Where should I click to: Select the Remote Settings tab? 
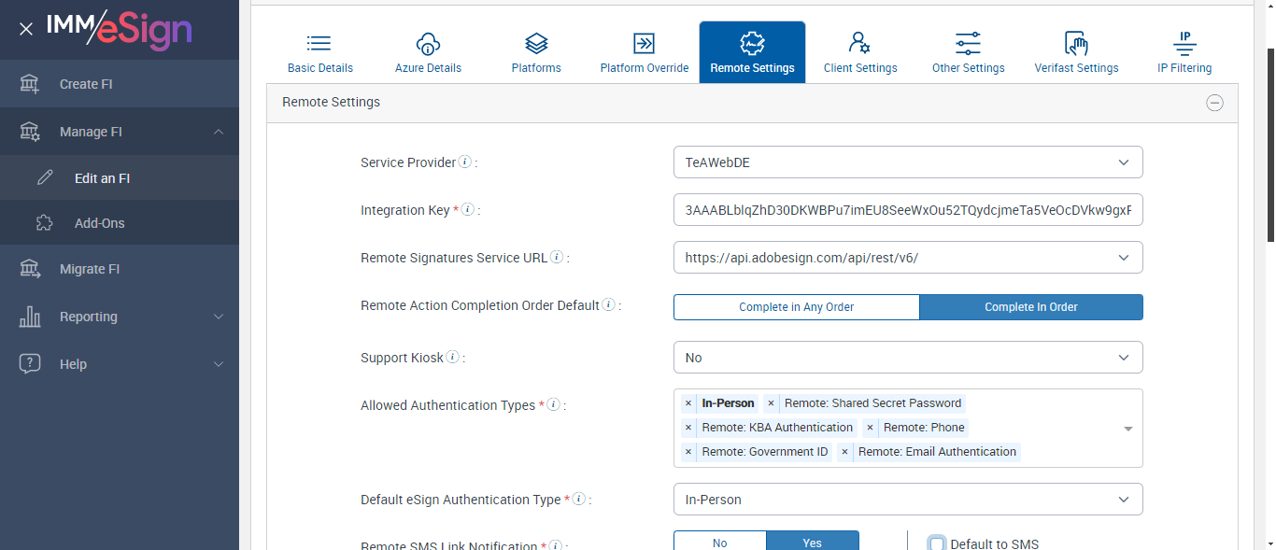pos(752,52)
